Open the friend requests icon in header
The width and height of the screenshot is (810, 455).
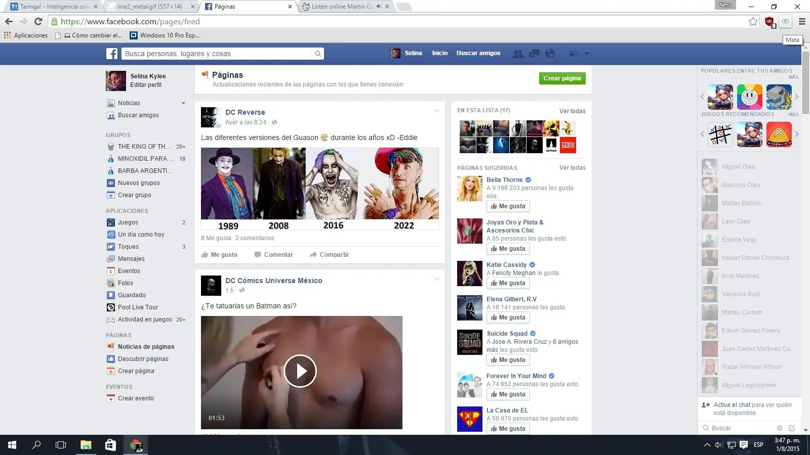(x=518, y=54)
